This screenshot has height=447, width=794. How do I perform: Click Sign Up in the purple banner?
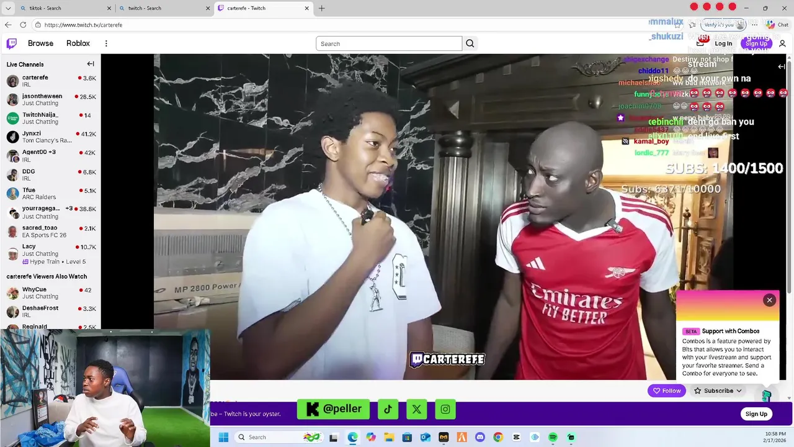(756, 414)
